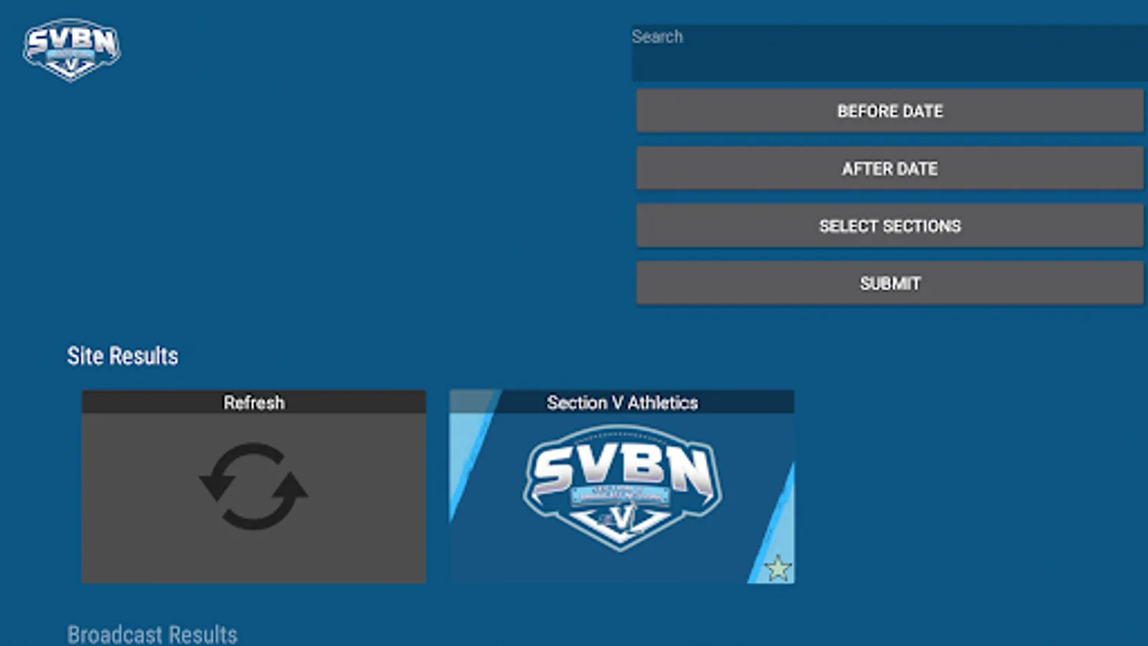Toggle the favorite star on Section V Athletics

[x=777, y=568]
